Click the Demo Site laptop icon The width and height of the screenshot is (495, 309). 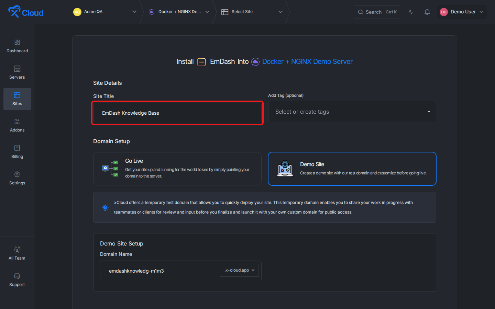[x=285, y=169]
